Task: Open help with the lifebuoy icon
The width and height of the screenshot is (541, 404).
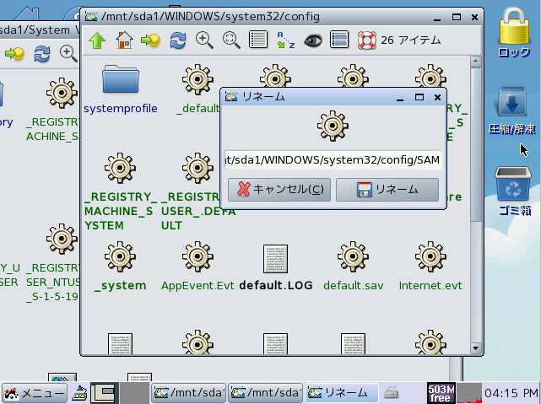Action: pos(366,39)
